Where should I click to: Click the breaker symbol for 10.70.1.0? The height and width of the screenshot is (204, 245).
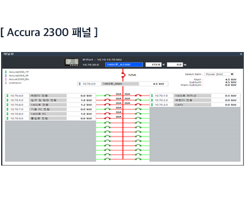(x=138, y=96)
